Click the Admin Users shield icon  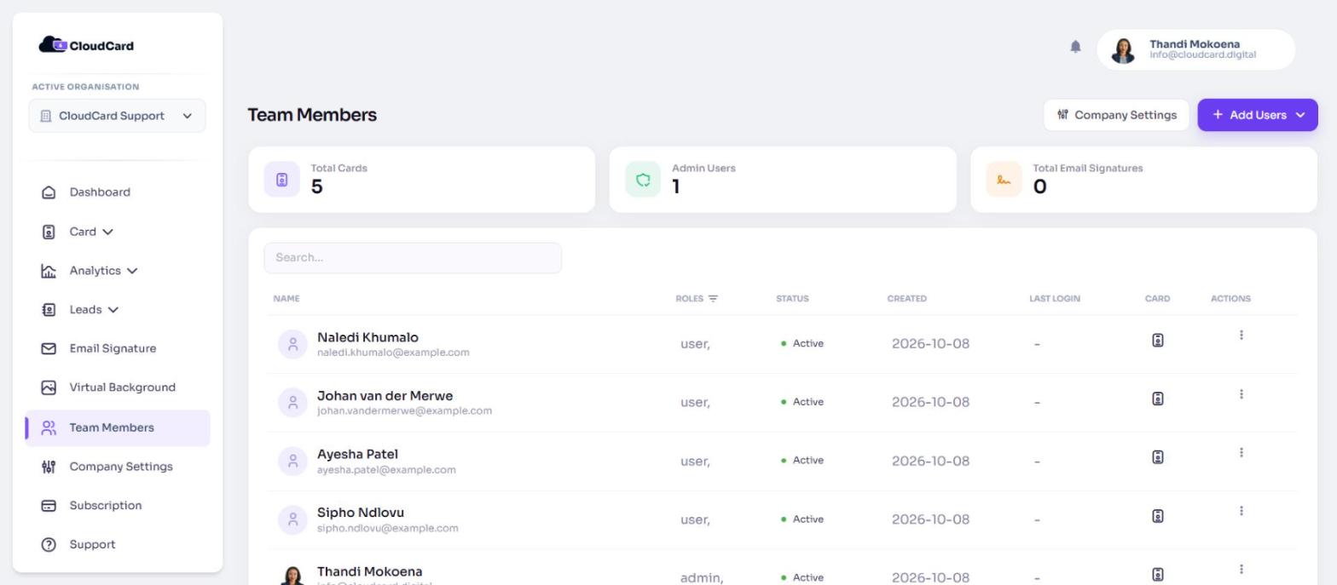(643, 179)
